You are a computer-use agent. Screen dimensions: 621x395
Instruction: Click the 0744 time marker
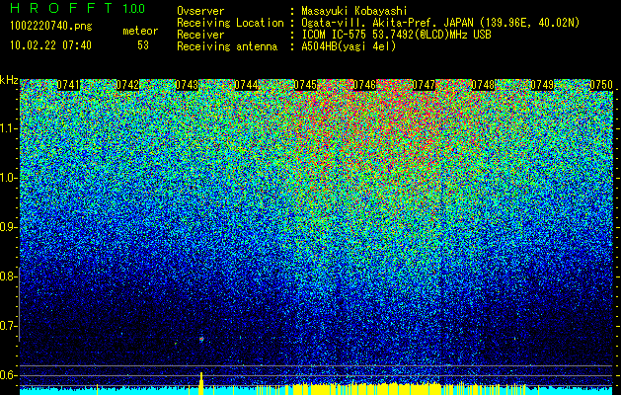[246, 85]
